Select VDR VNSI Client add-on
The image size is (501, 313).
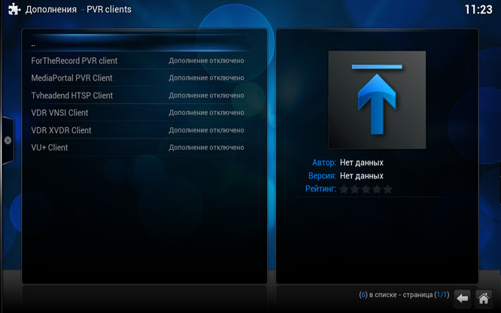coord(59,113)
